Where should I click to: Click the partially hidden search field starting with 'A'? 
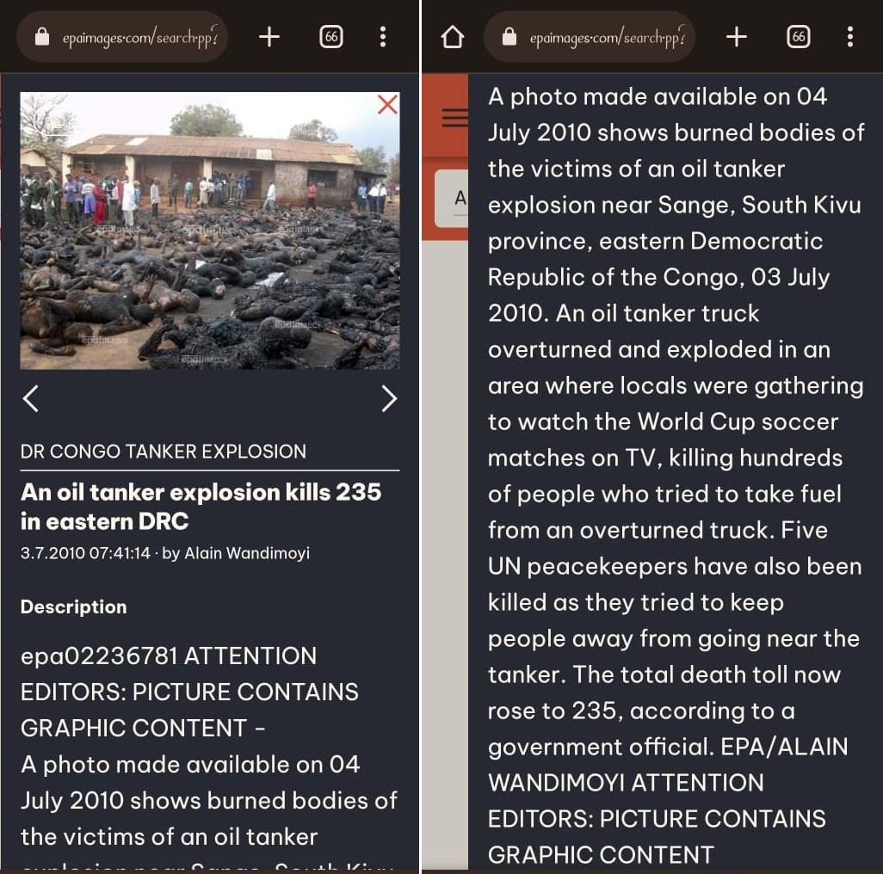[x=452, y=198]
